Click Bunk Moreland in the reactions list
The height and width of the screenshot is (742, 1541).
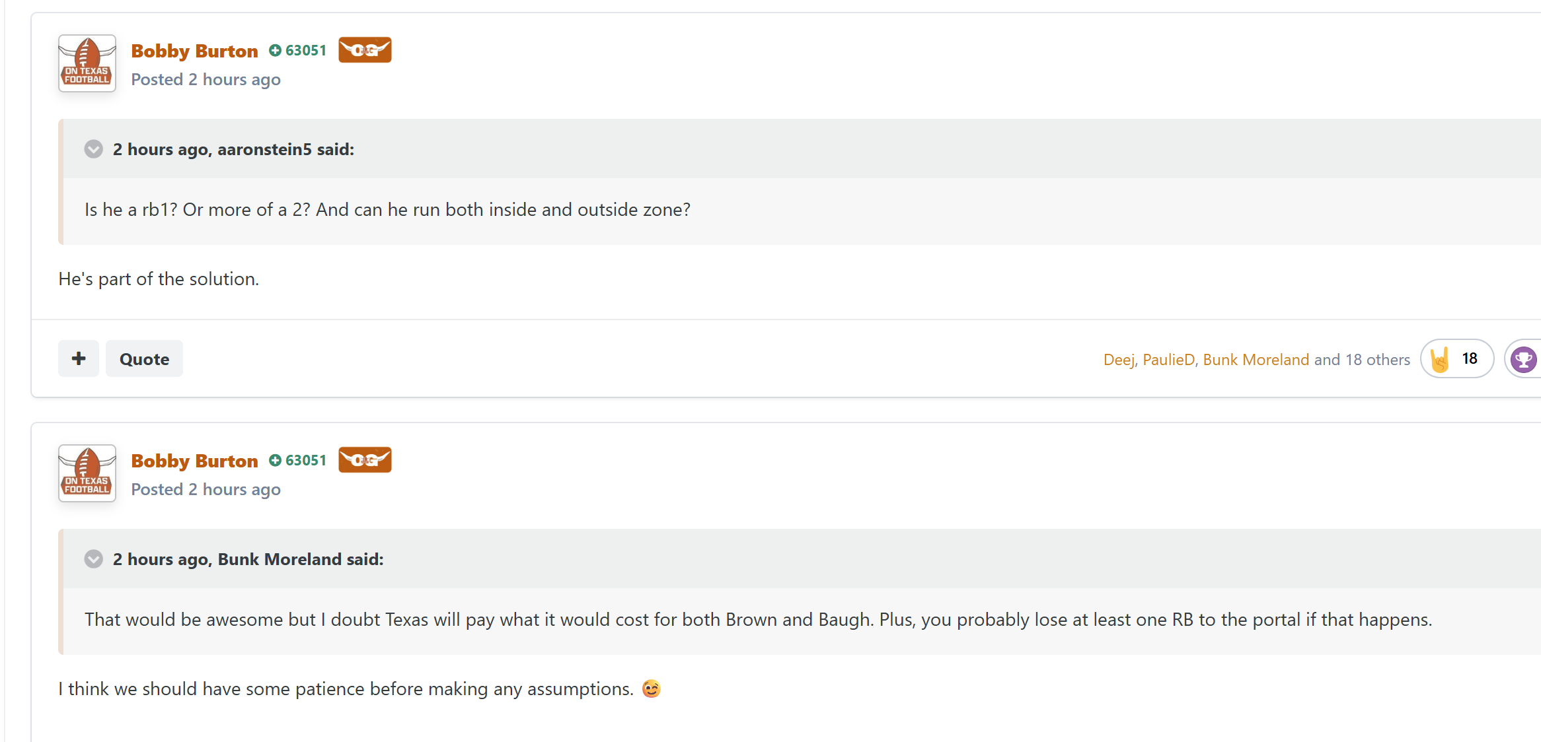1256,360
